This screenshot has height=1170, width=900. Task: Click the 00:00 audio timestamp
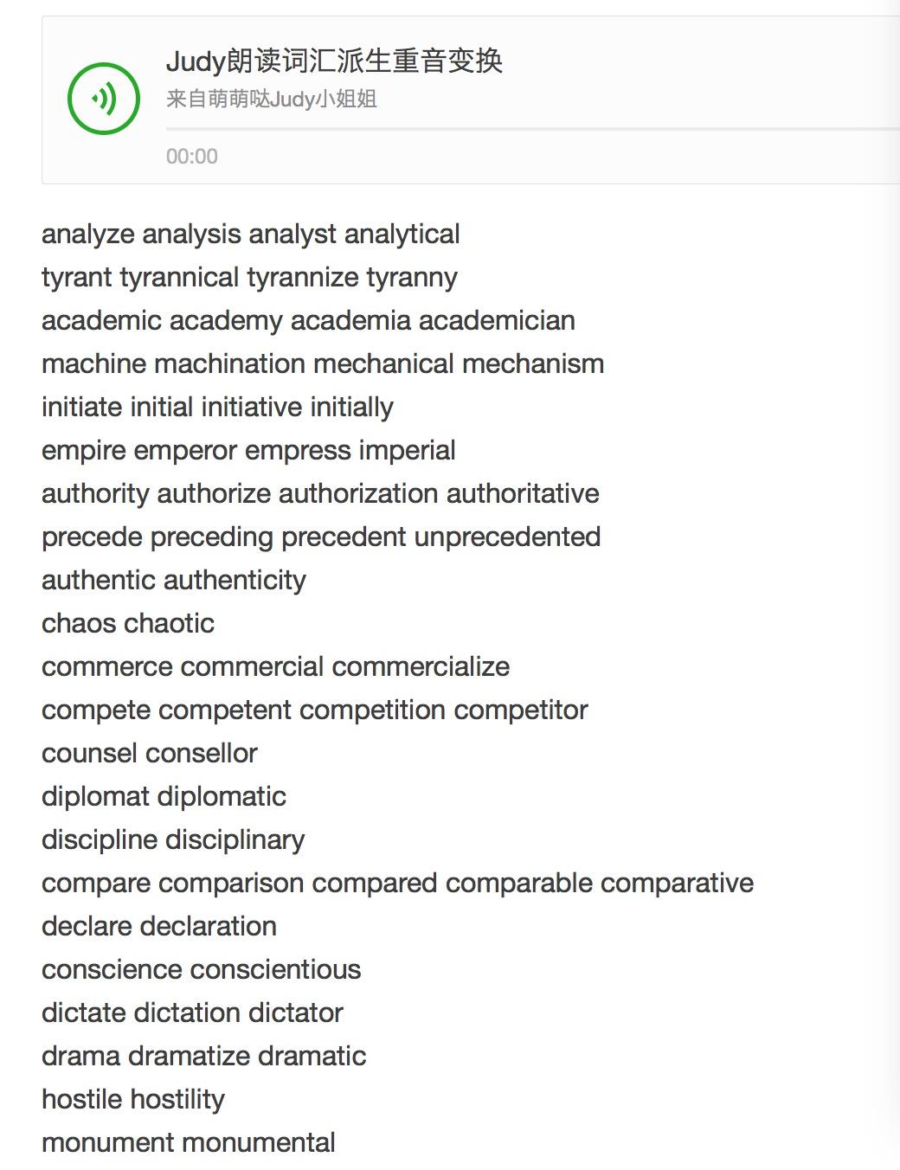[x=192, y=157]
